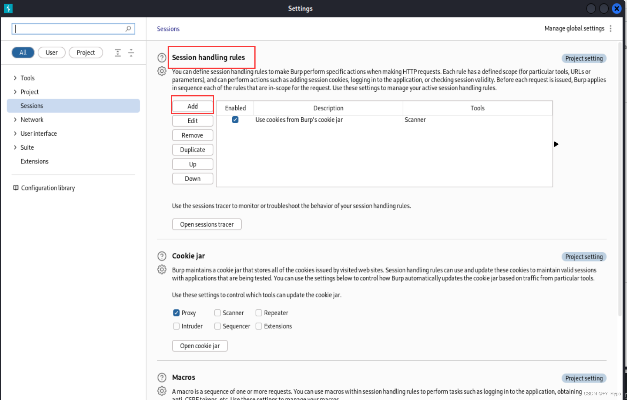
Task: Click the vertical scrollbar of settings panel
Action: coord(620,179)
